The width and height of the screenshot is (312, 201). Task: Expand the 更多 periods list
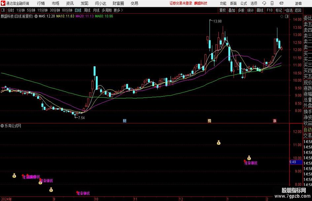tap(119, 10)
